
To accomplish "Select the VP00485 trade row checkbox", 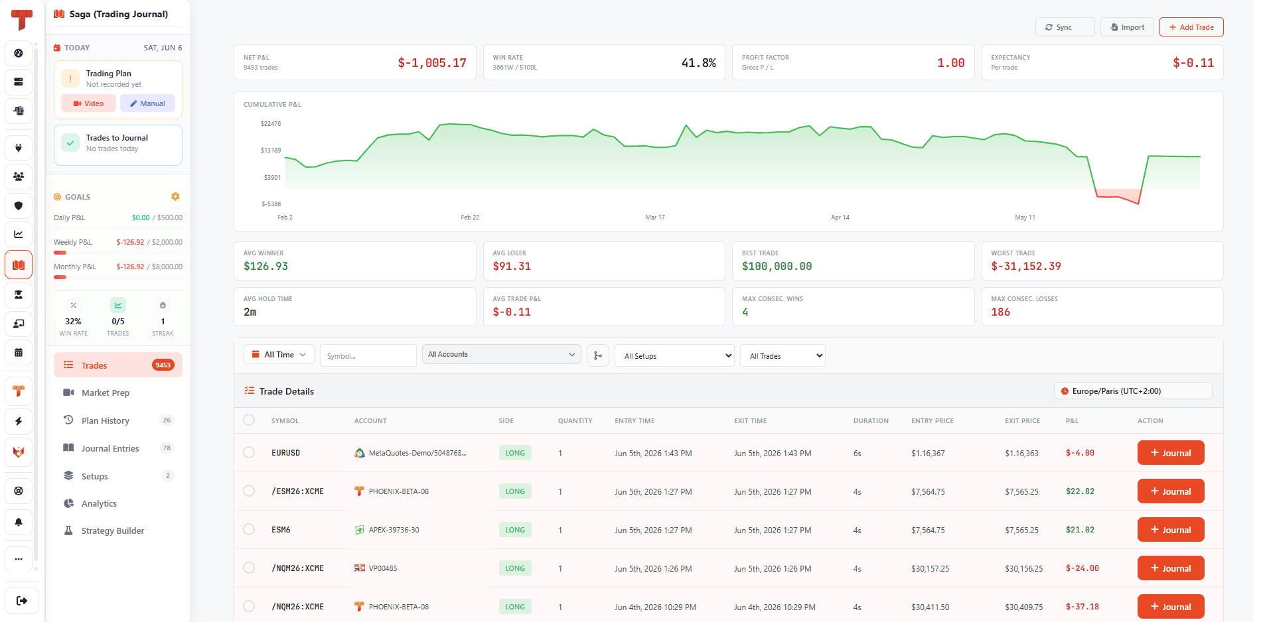I will [x=249, y=568].
